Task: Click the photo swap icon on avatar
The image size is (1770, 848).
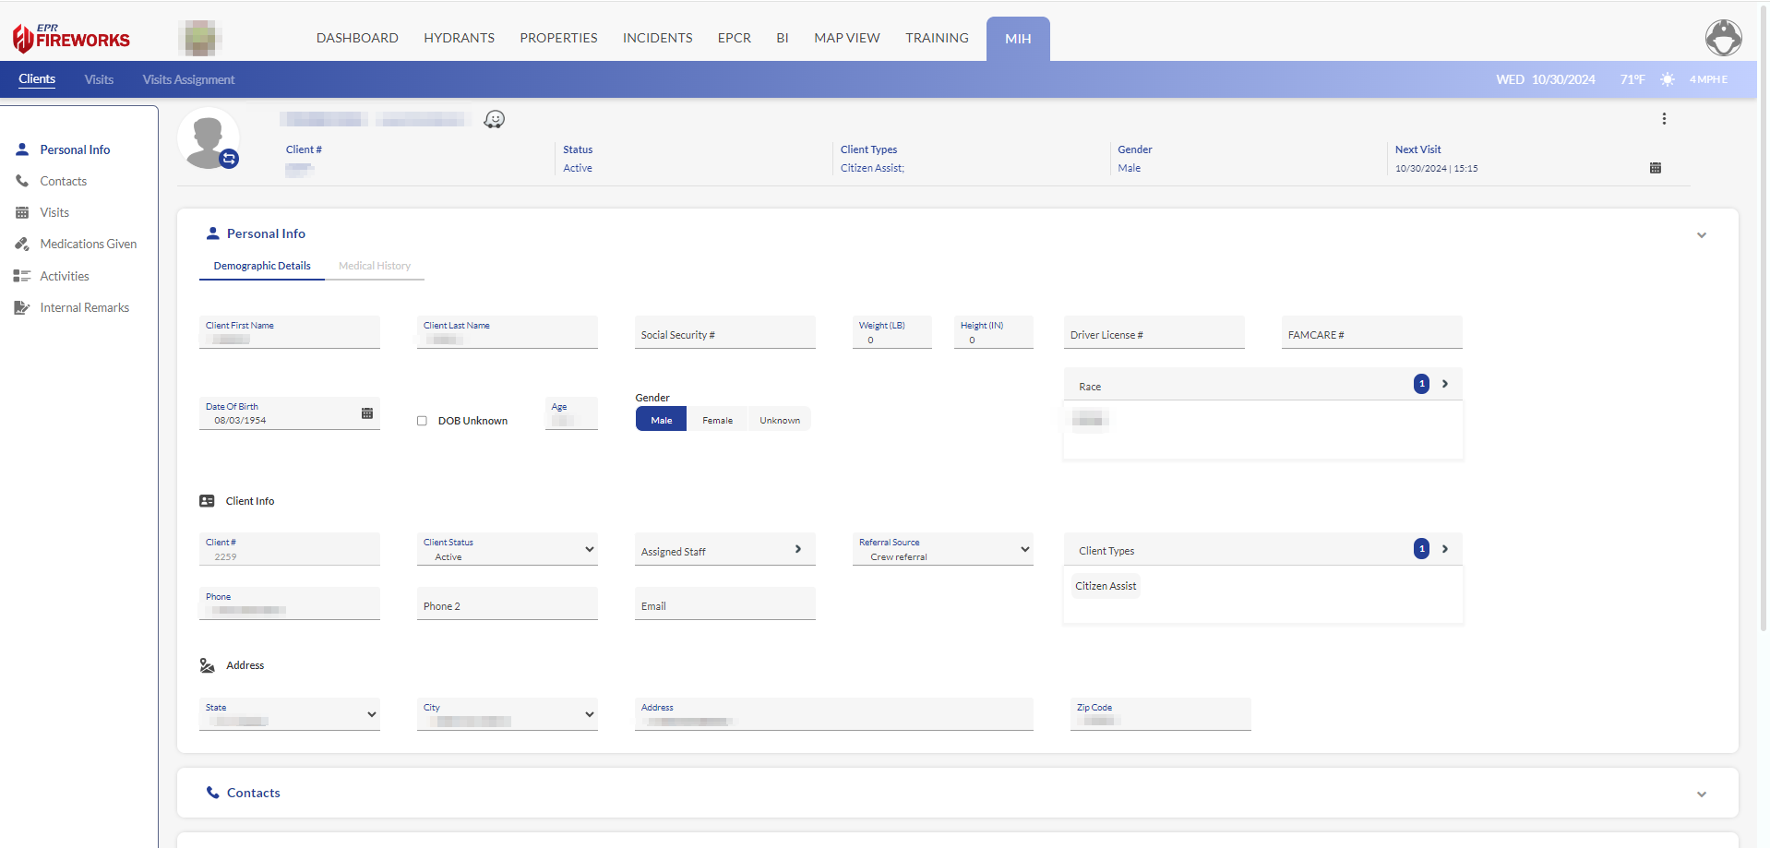Action: click(229, 159)
